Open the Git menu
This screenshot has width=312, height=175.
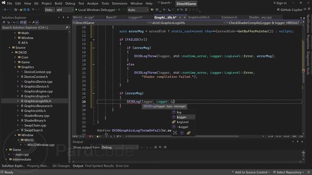(x=36, y=3)
